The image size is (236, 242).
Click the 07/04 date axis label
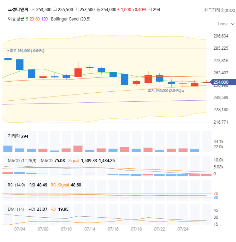20,229
